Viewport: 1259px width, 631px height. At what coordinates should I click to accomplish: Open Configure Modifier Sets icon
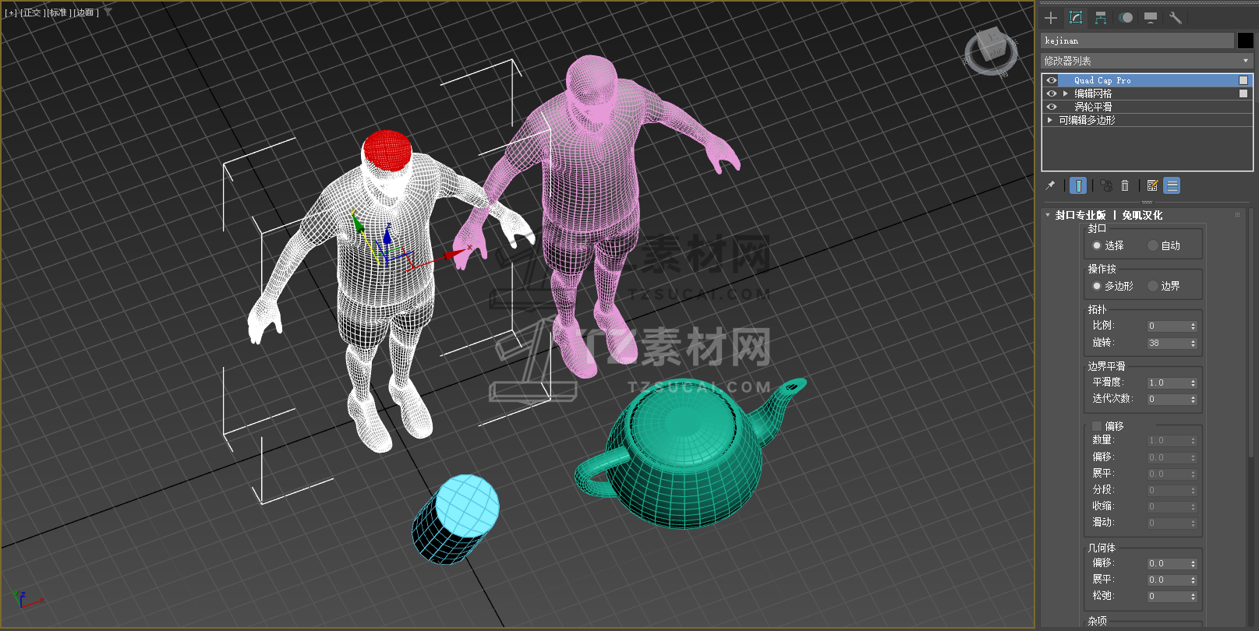click(x=1152, y=185)
